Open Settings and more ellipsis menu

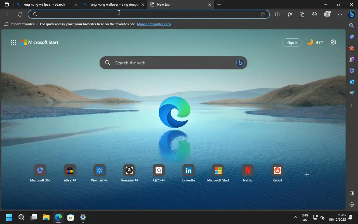340,14
